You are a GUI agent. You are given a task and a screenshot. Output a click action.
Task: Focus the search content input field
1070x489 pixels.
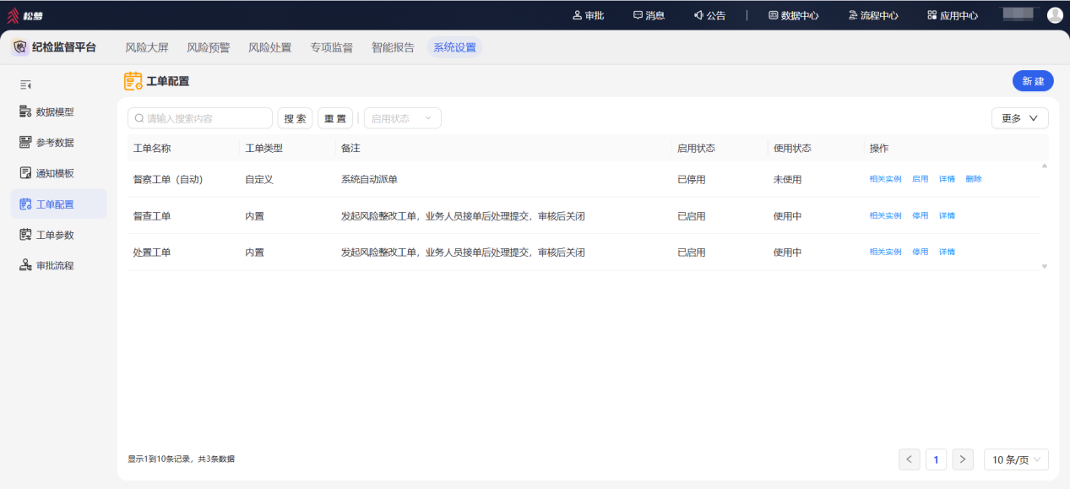click(x=200, y=118)
